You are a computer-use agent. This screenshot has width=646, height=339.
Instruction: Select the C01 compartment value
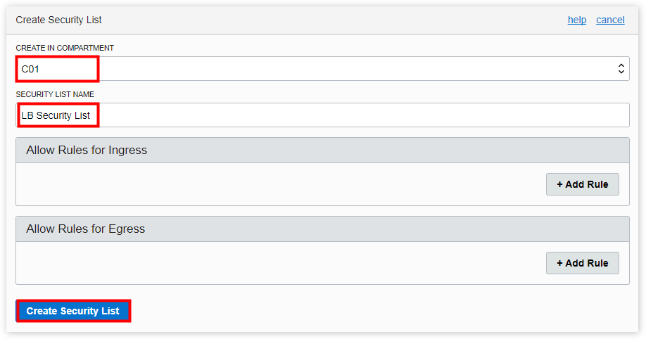tap(30, 69)
